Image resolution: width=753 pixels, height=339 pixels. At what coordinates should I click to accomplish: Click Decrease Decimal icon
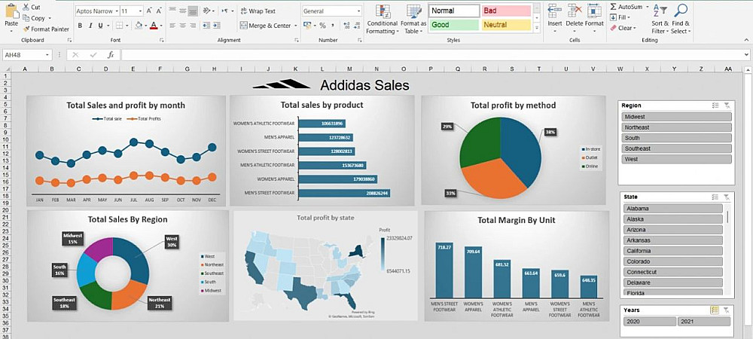click(x=356, y=26)
